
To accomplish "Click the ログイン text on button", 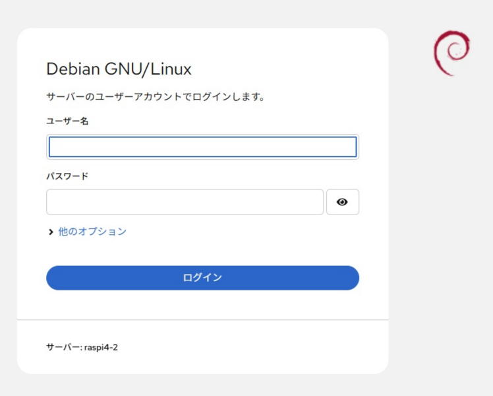I will tap(202, 278).
